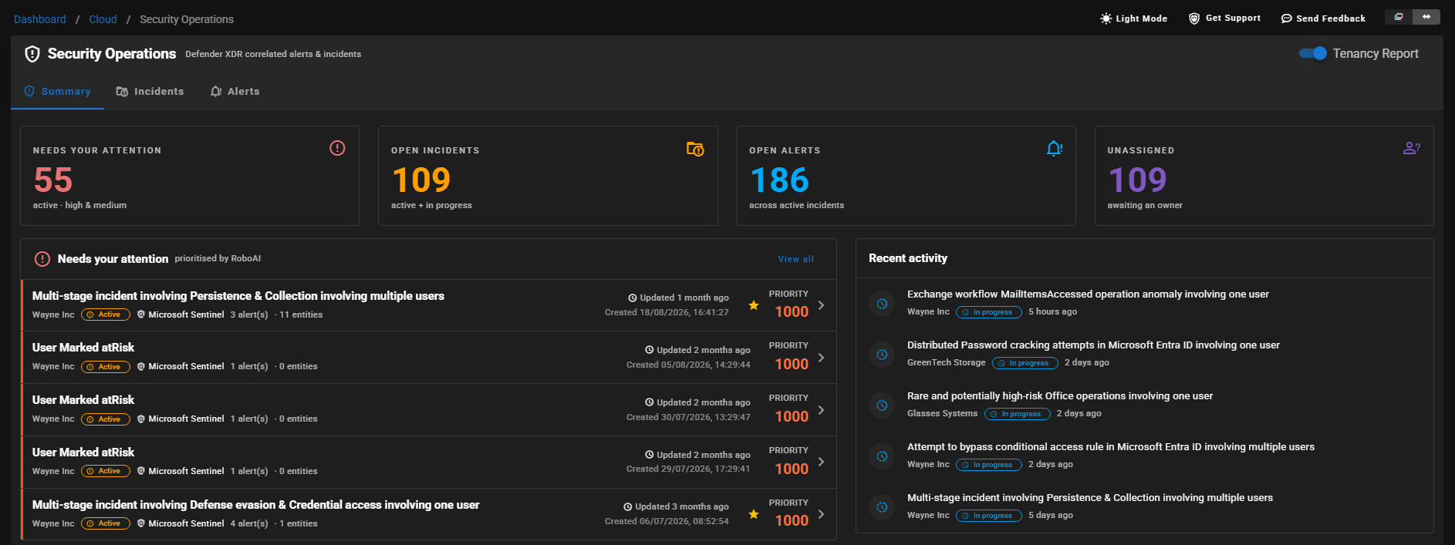
Task: Click the 55 needs-your-attention count
Action: tap(53, 180)
